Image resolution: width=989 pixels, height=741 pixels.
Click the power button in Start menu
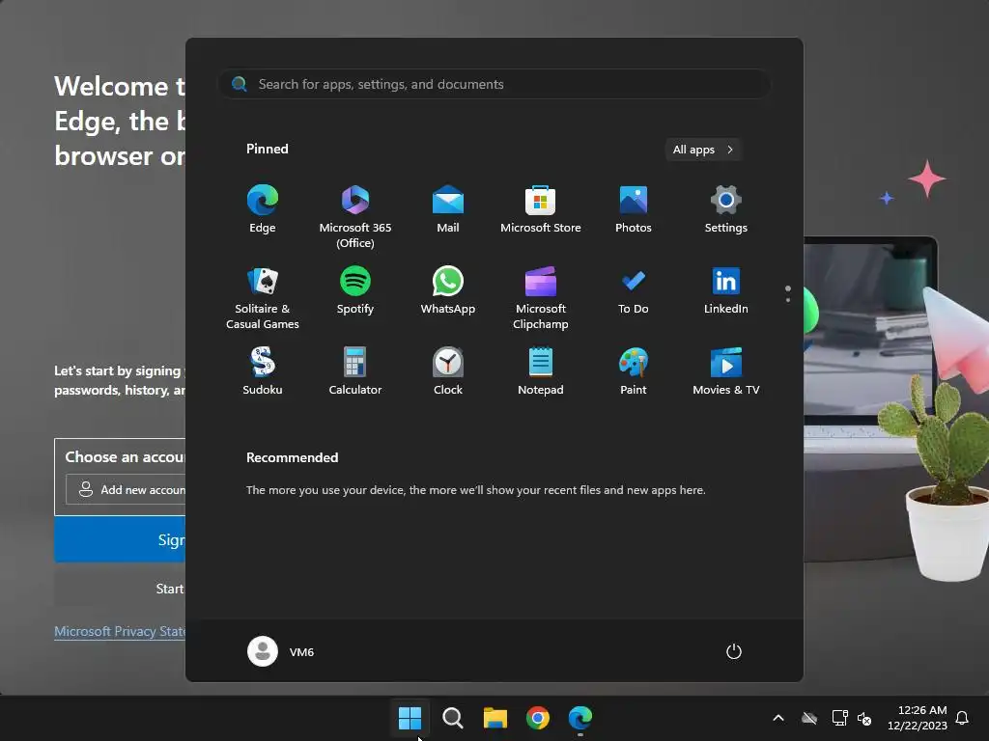pyautogui.click(x=734, y=651)
